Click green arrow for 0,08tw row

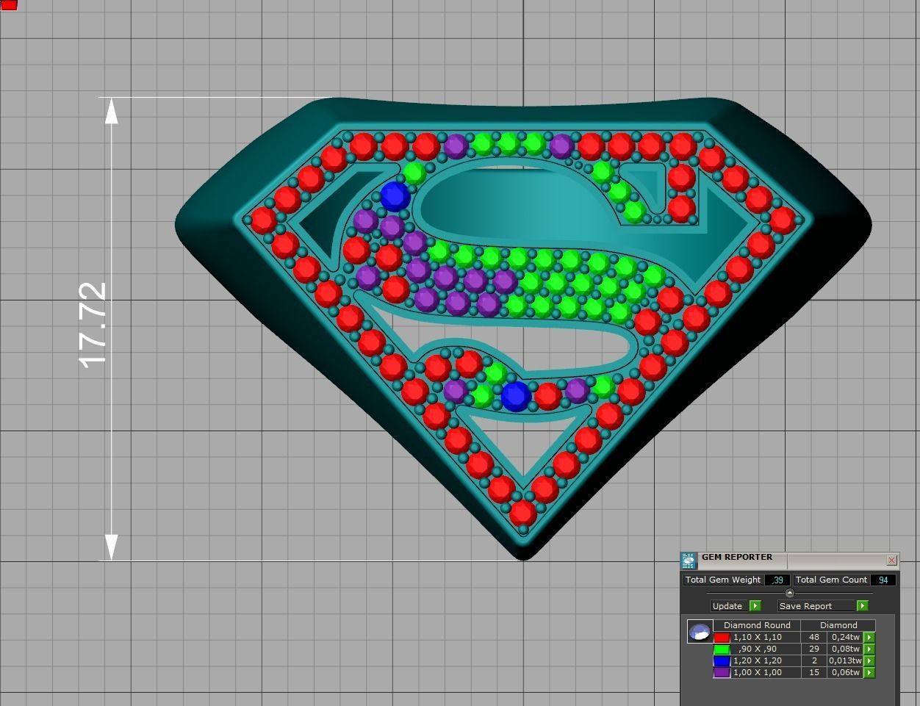tap(869, 649)
